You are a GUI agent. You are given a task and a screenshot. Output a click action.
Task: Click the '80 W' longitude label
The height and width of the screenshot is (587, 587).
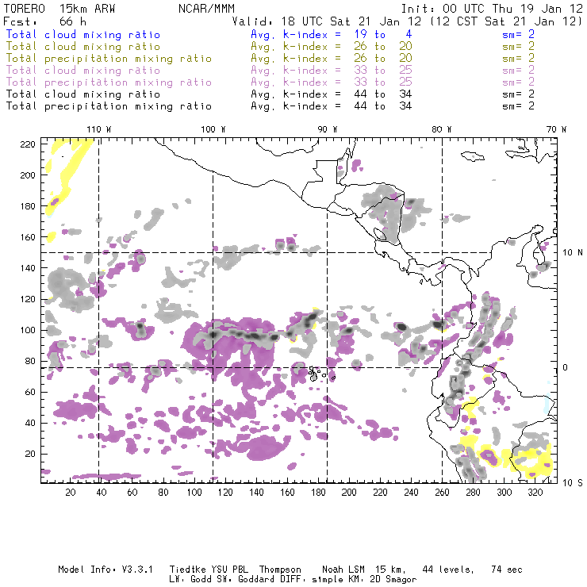click(442, 129)
